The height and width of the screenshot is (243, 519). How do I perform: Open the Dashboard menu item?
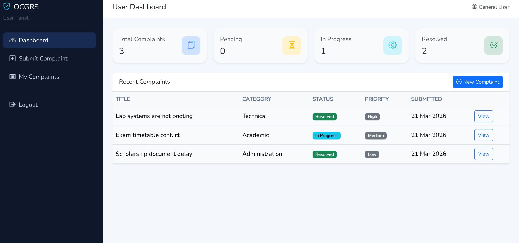(50, 40)
